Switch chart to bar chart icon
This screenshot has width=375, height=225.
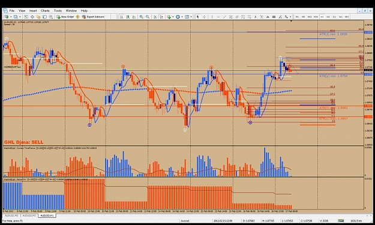tap(121, 17)
